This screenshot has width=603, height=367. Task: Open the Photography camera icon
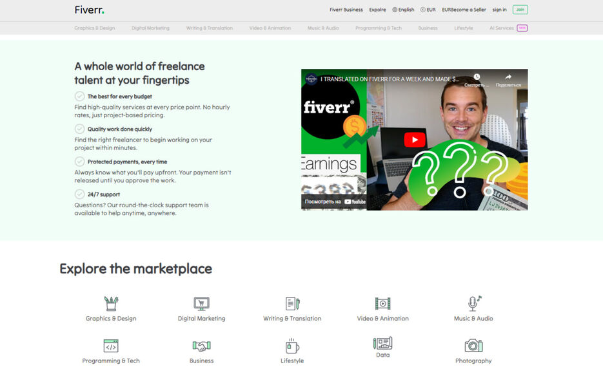474,346
